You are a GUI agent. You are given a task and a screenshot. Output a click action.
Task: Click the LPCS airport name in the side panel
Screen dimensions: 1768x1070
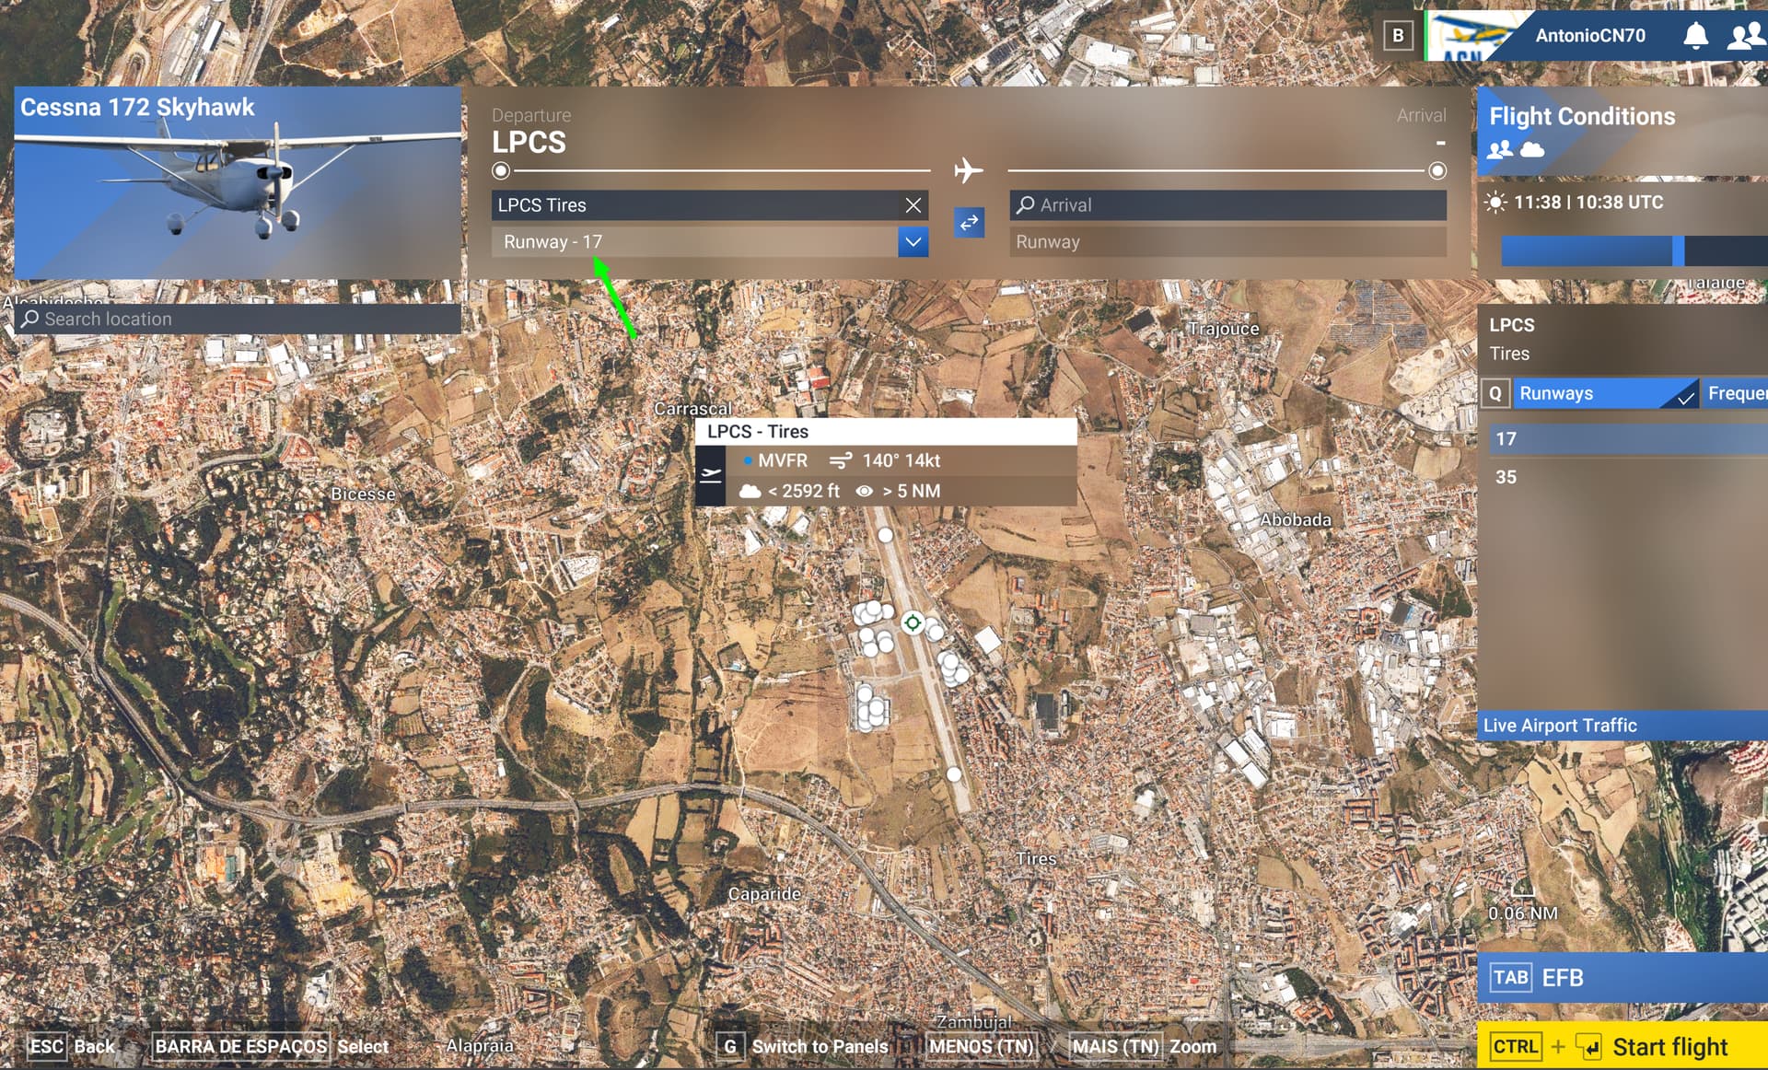[1512, 325]
